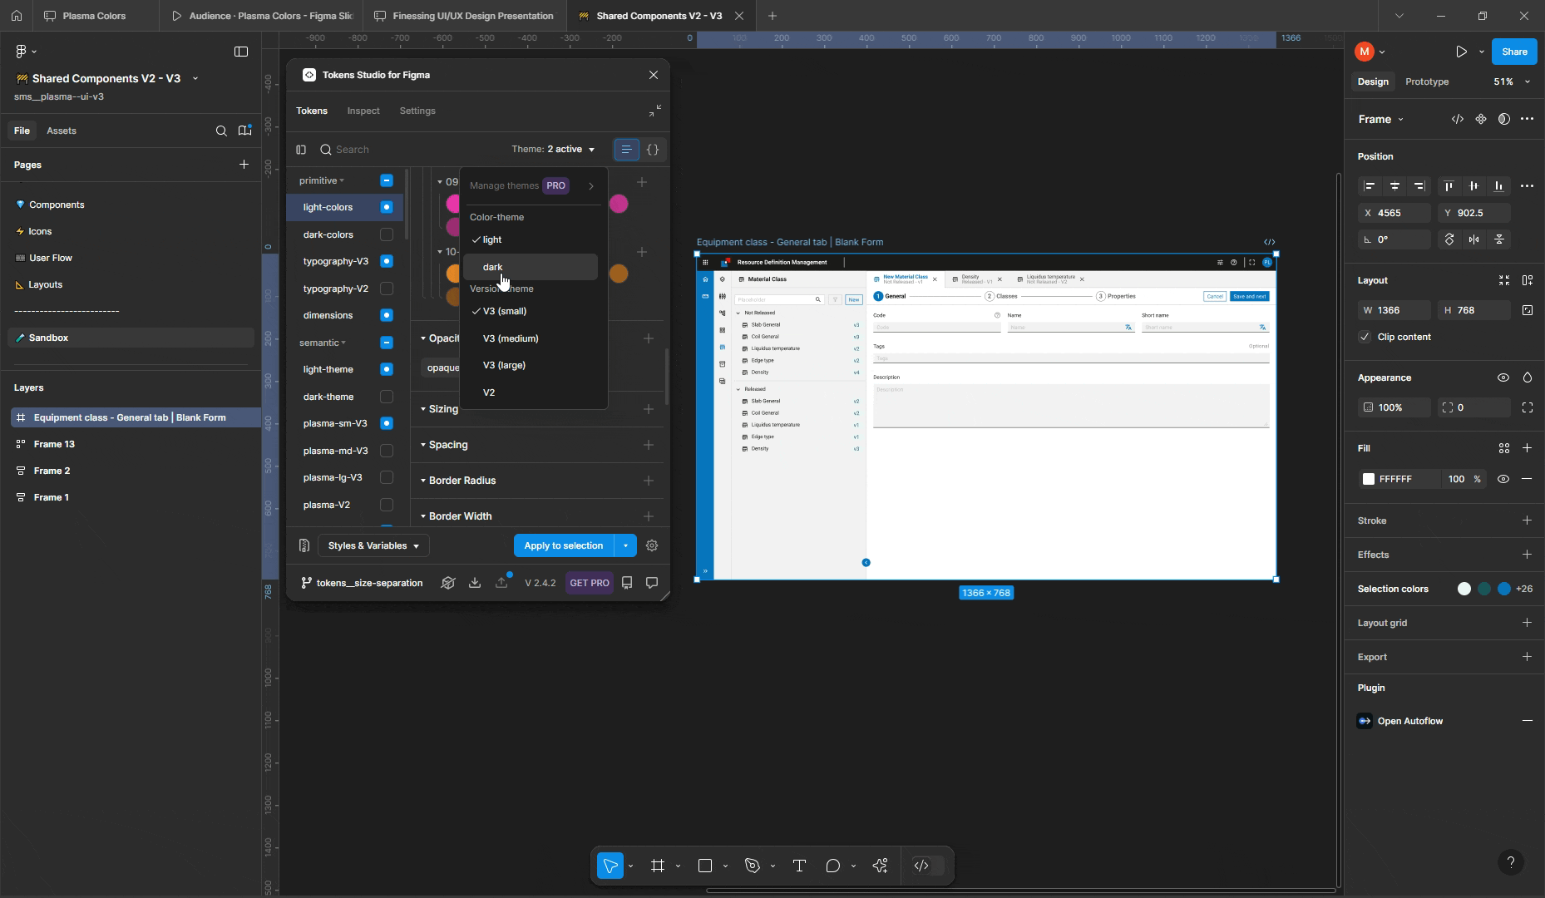The image size is (1545, 898).
Task: Choose the dark color theme option
Action: pos(493,267)
